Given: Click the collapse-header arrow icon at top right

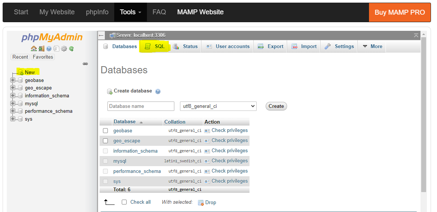Looking at the screenshot, I should [416, 35].
